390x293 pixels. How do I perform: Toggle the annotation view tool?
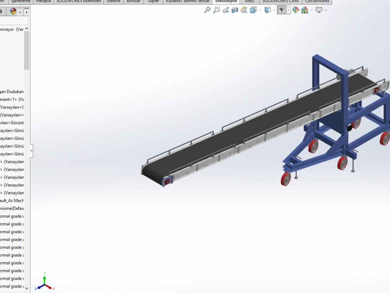pos(244,10)
